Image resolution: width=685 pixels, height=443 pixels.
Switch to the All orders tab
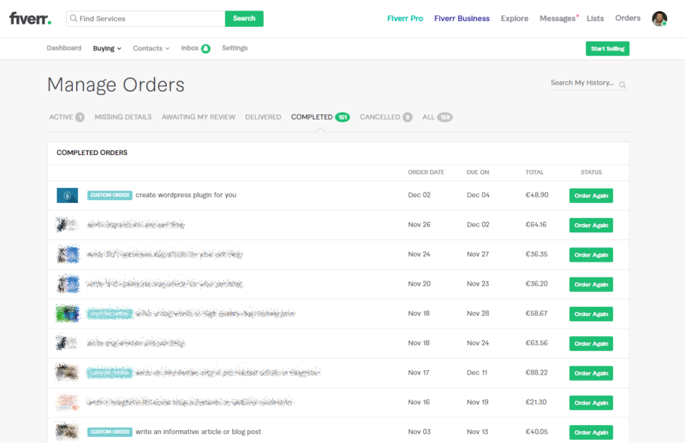coord(438,117)
